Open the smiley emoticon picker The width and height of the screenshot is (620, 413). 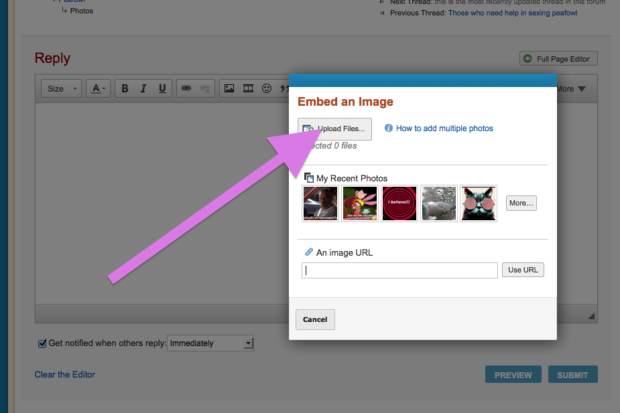pyautogui.click(x=267, y=88)
